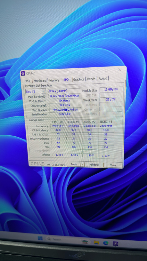Launch Microsoft Edge from taskbar
The image size is (147, 261).
tap(106, 243)
